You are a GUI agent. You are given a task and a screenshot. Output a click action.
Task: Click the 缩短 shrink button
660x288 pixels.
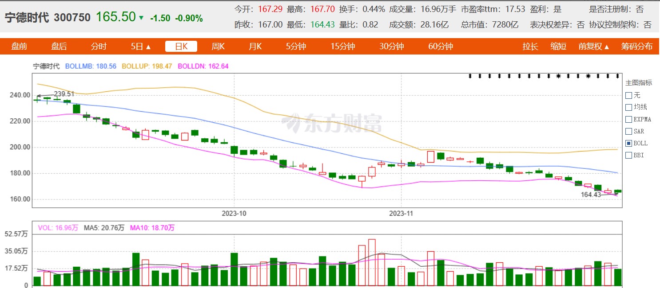coord(558,47)
